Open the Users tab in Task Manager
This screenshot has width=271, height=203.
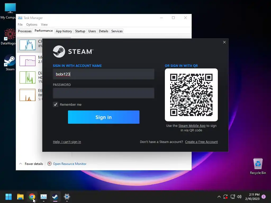point(92,31)
